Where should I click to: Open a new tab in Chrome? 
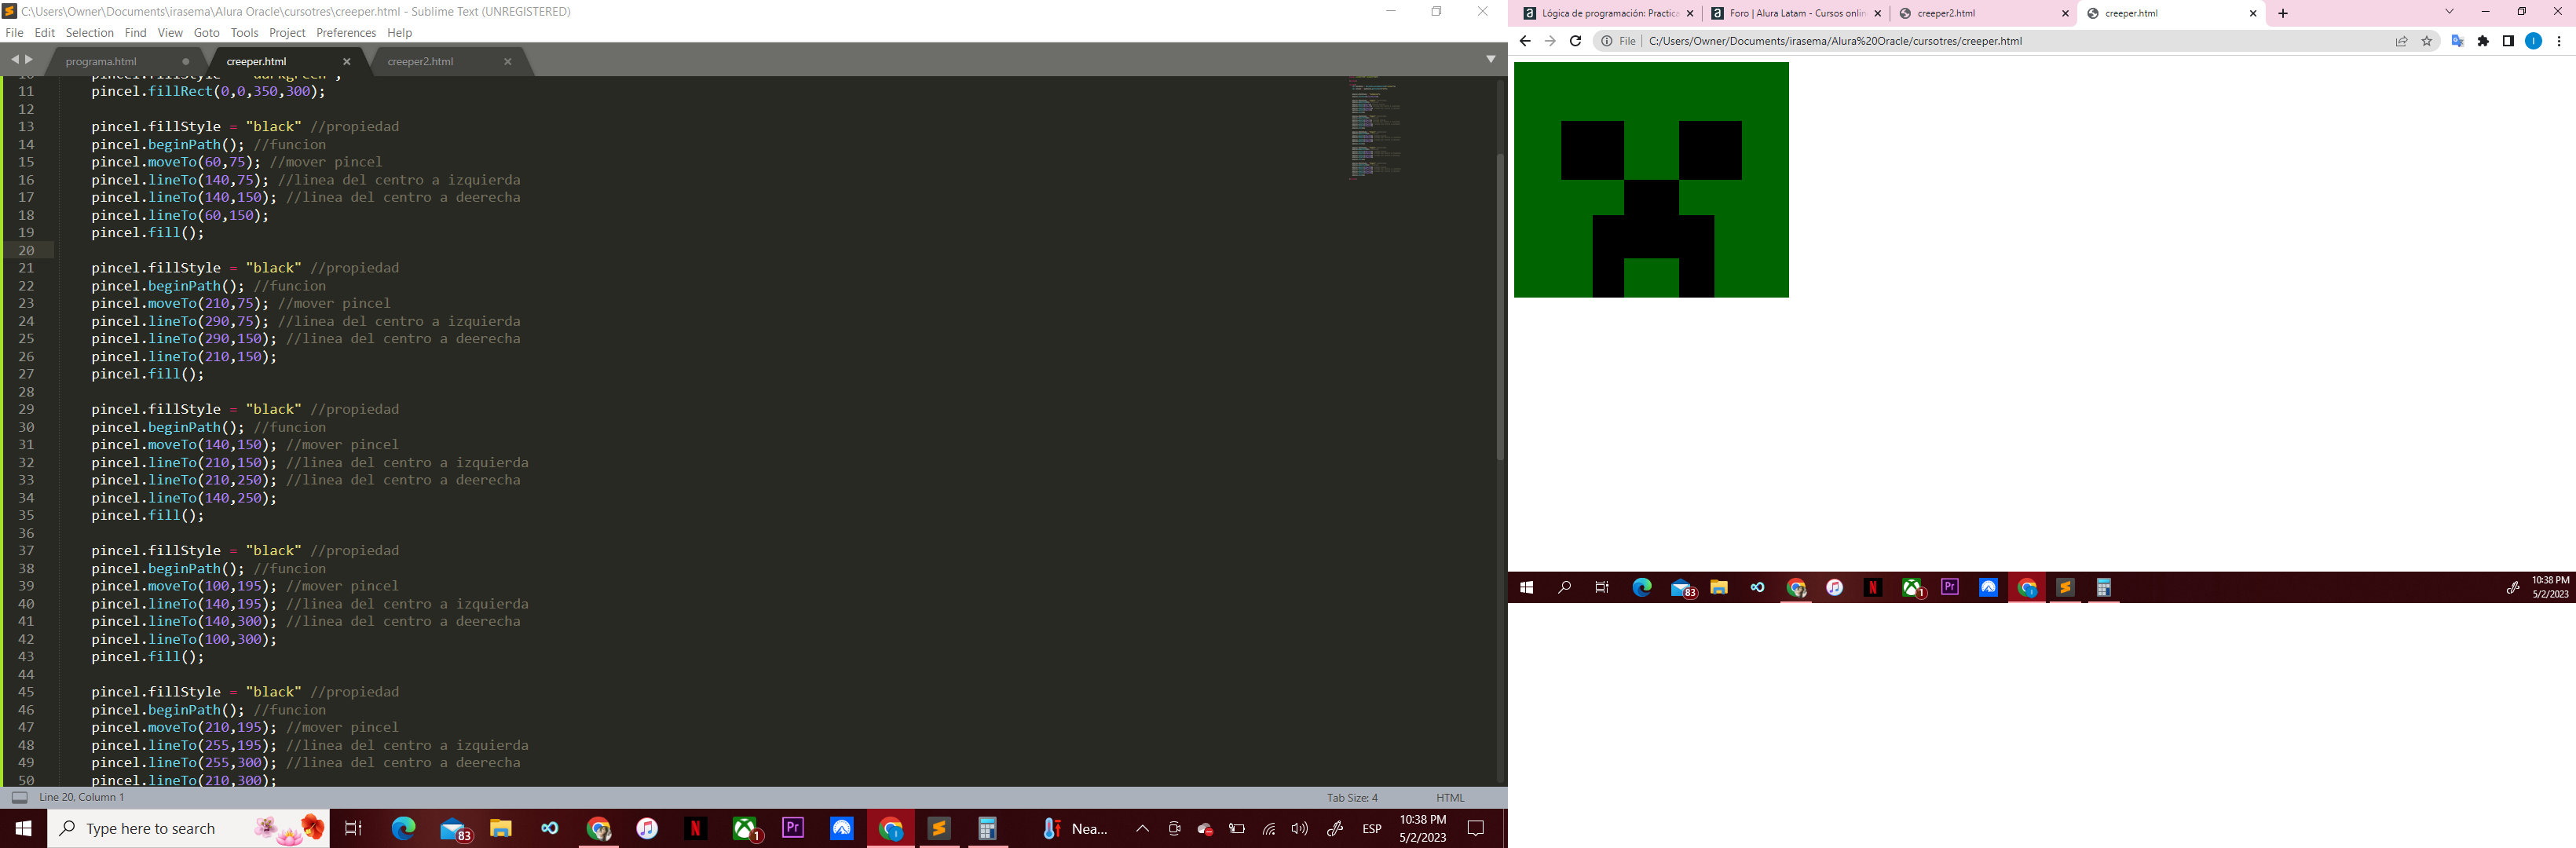point(2282,13)
